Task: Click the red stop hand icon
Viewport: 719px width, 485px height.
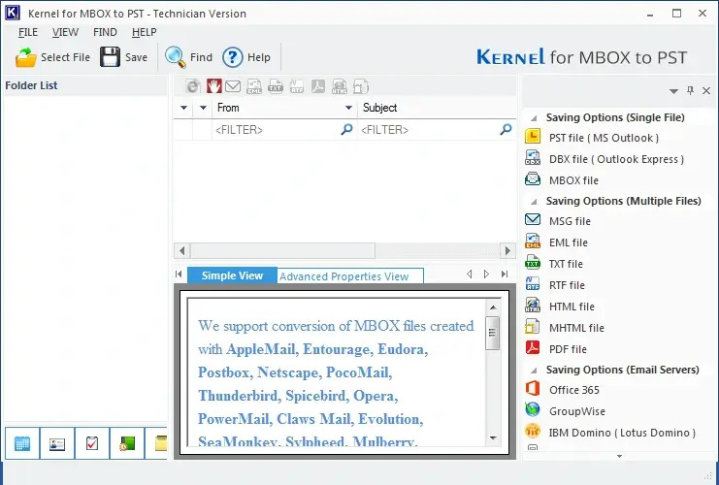Action: click(x=213, y=86)
